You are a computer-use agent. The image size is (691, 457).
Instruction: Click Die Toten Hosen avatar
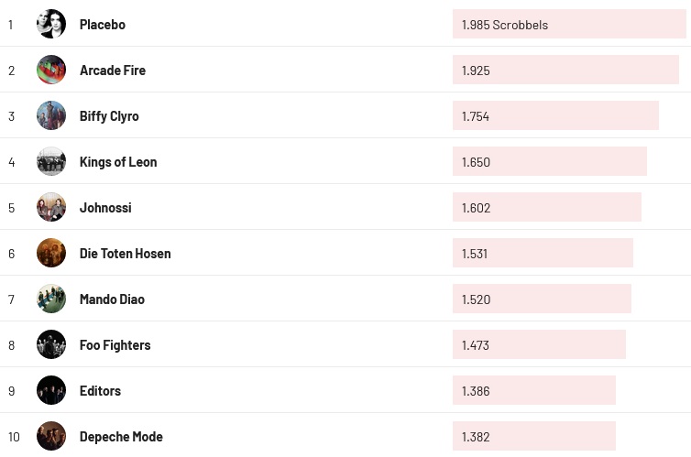[x=51, y=253]
